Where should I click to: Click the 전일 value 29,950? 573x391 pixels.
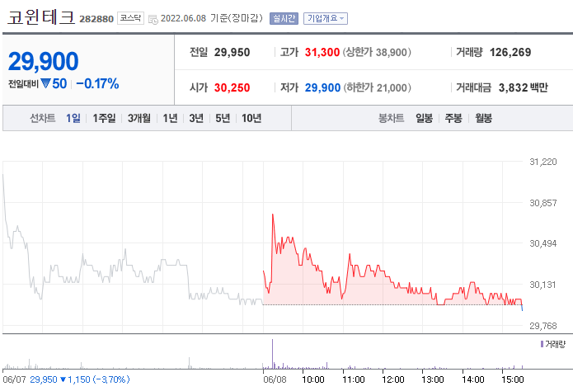pos(232,52)
